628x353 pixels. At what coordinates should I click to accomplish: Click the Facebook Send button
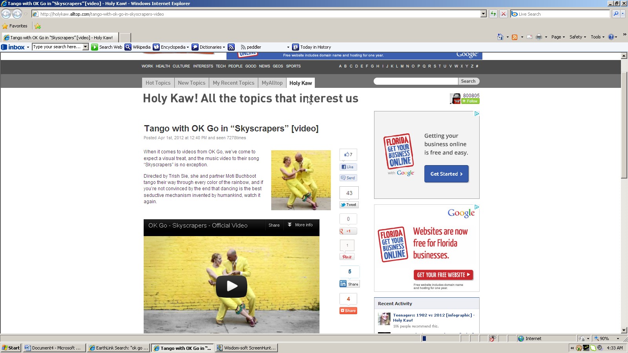tap(348, 178)
